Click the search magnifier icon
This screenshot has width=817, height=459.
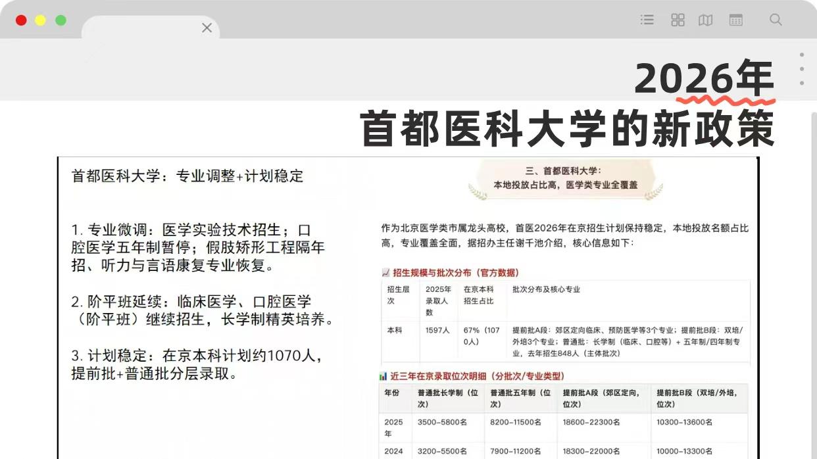click(x=776, y=20)
